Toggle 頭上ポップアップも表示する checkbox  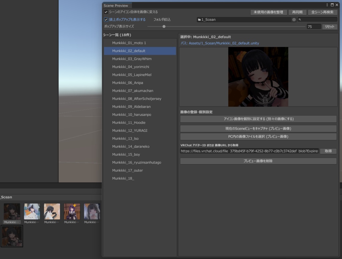[x=106, y=20]
